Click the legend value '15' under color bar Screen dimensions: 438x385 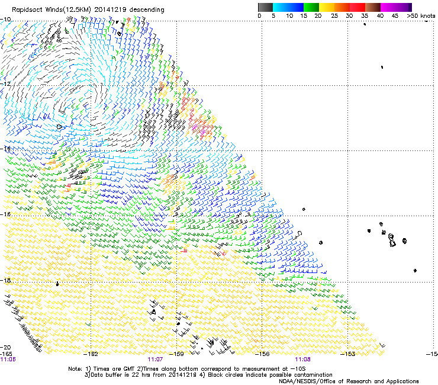coord(304,16)
